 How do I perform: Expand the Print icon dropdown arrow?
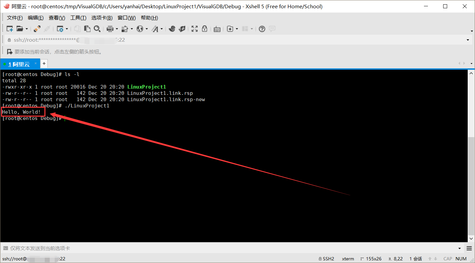[116, 29]
